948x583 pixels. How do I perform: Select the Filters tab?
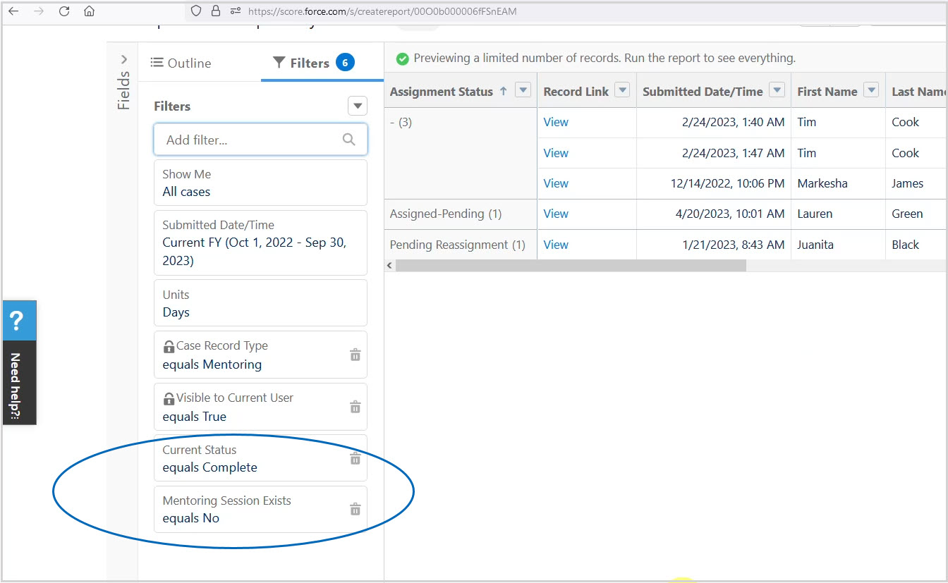pos(309,63)
